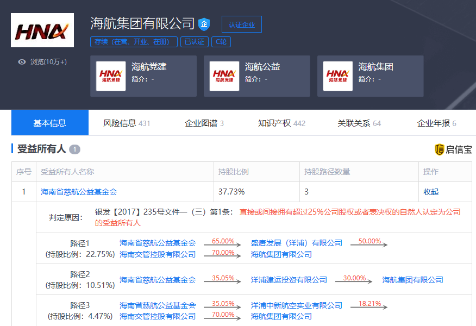
Task: Open 洋浦中新航空实业有限公司 link
Action: [297, 305]
